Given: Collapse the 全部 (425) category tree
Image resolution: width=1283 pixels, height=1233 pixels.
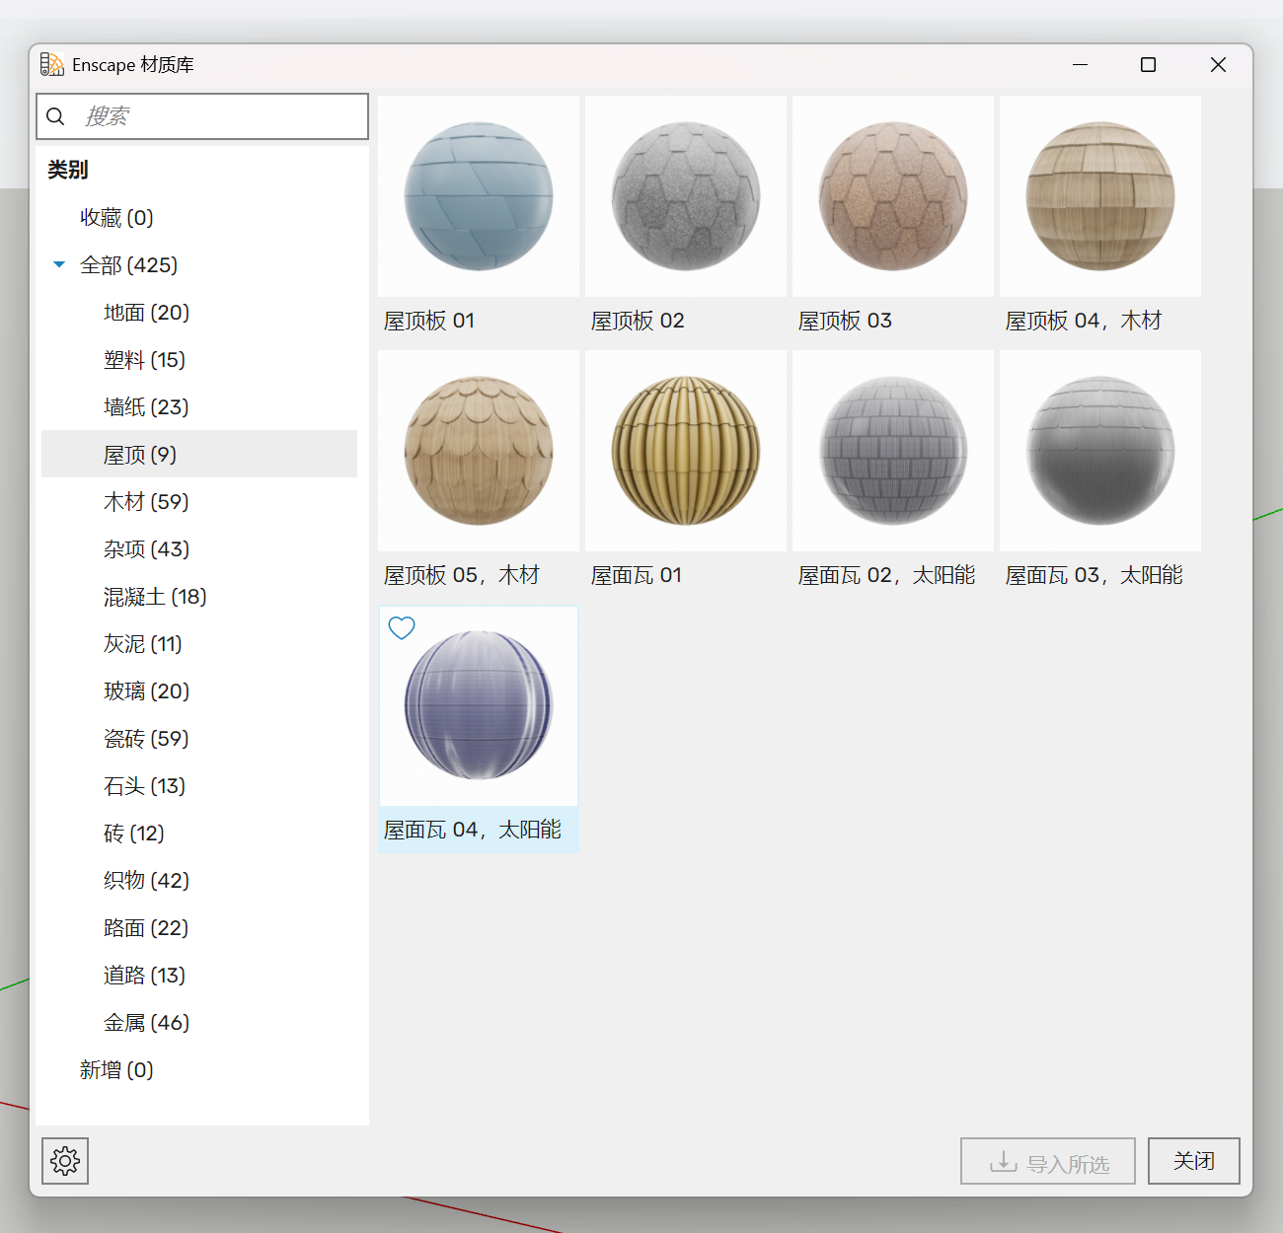Looking at the screenshot, I should point(59,264).
